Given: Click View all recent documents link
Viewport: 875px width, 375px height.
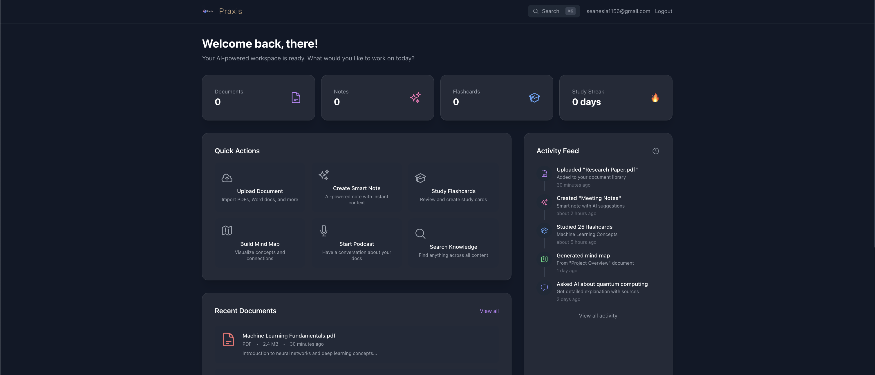Looking at the screenshot, I should [x=489, y=311].
